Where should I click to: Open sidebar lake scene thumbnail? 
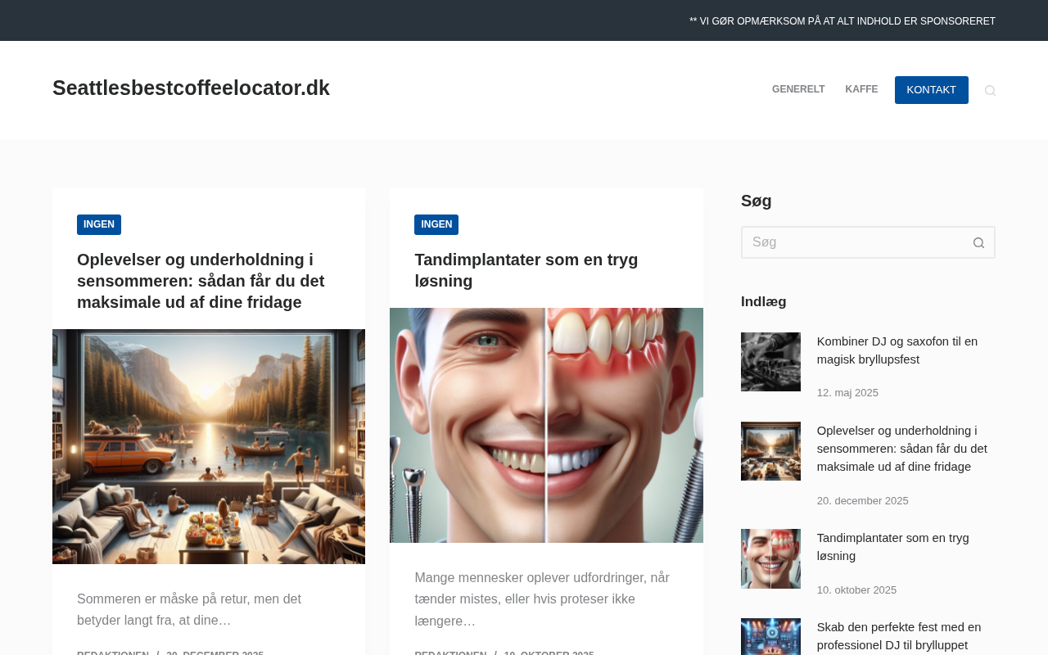[x=770, y=451]
